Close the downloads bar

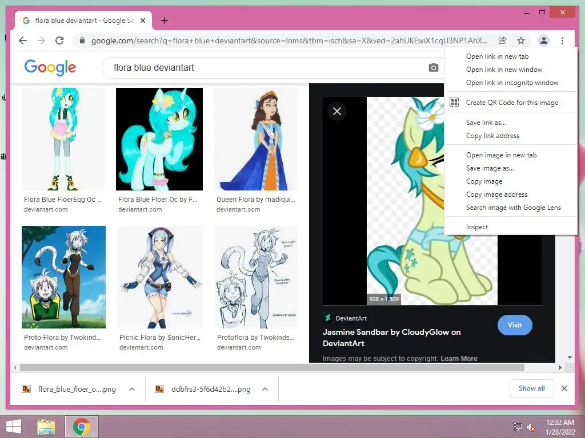(x=564, y=388)
